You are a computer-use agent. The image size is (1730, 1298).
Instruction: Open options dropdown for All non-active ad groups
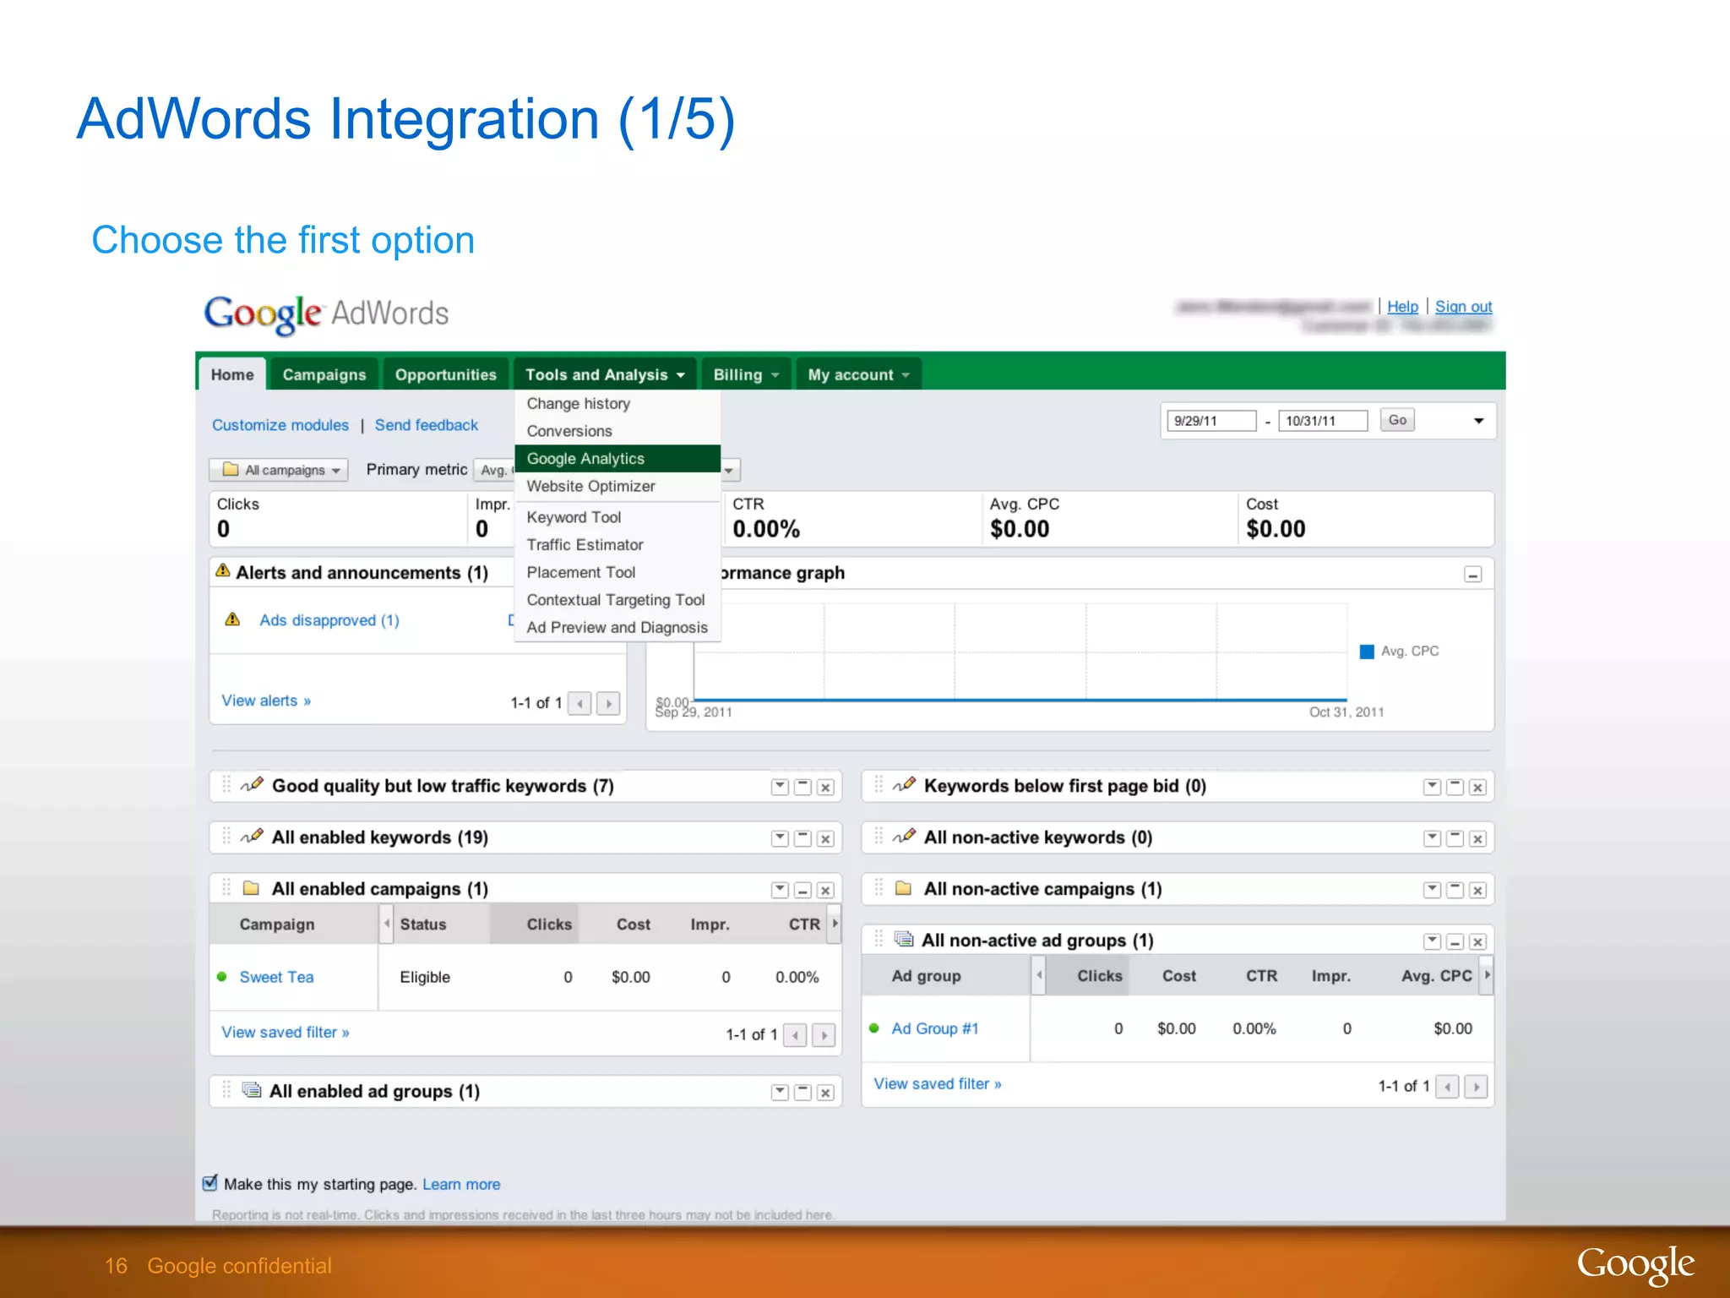coord(1432,941)
